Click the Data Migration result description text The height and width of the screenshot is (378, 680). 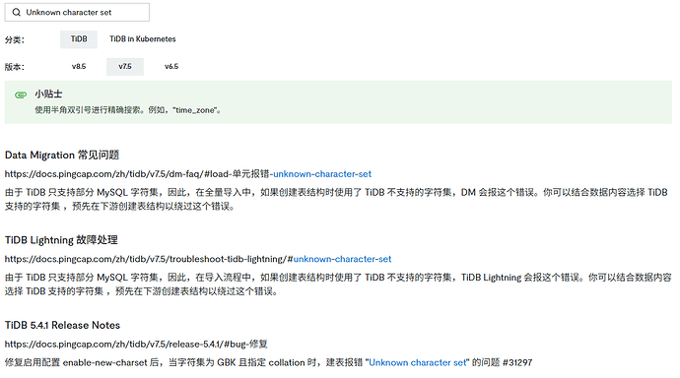(x=336, y=199)
